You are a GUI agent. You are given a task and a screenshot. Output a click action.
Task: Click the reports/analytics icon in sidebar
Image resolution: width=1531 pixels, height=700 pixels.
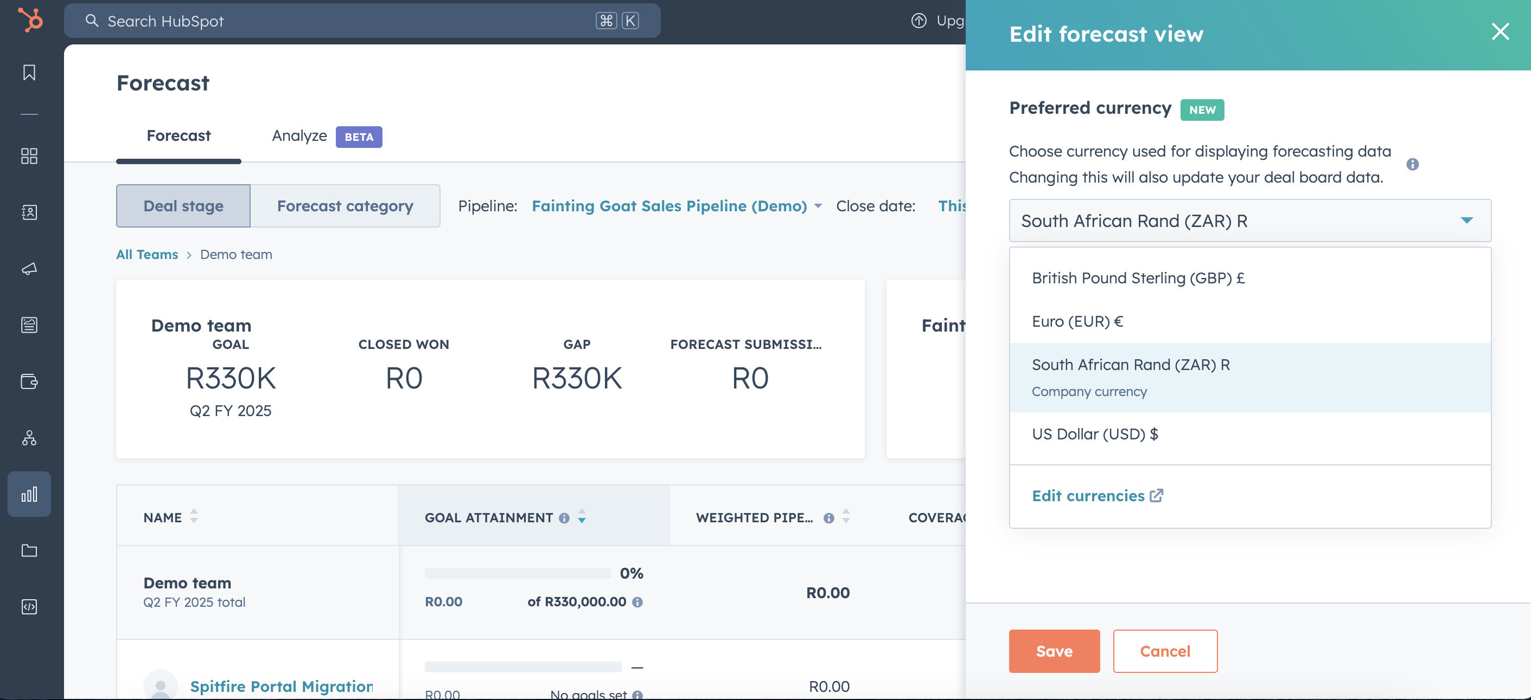(x=28, y=494)
